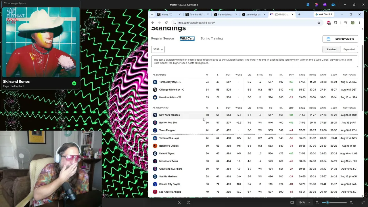
Task: Switch to the Home / X tab
Action: point(167,14)
